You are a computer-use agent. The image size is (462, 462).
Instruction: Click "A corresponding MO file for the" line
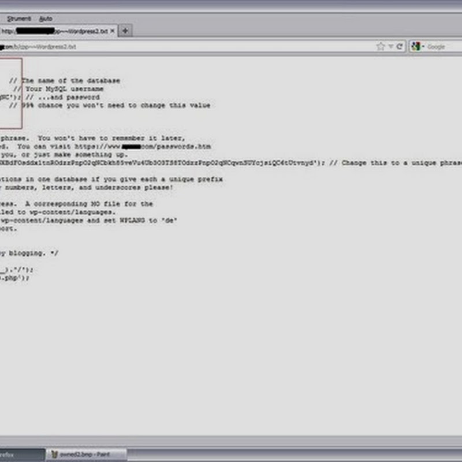[x=76, y=204]
